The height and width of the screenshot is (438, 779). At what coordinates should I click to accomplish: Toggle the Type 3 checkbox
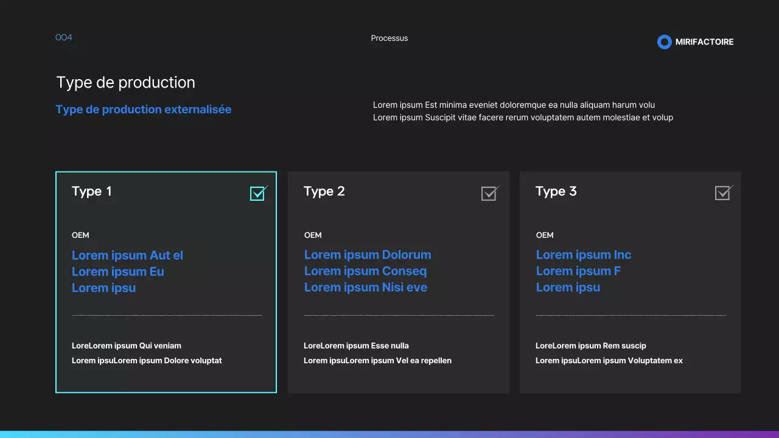tap(722, 193)
